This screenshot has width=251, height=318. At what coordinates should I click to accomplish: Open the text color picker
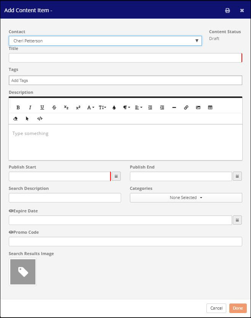pyautogui.click(x=114, y=108)
